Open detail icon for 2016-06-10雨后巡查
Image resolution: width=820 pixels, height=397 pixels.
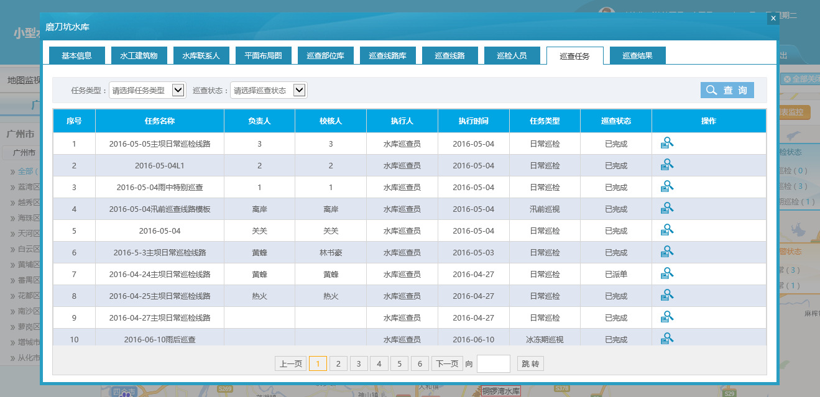point(667,339)
